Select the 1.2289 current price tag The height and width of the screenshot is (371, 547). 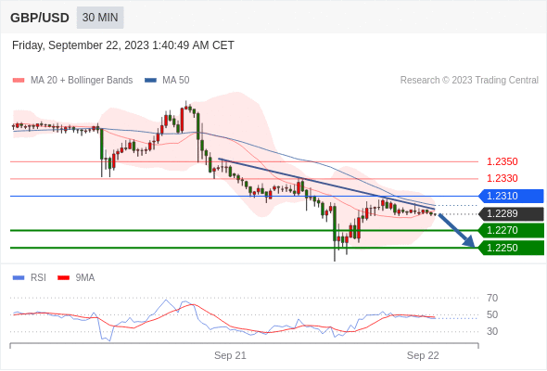click(511, 214)
